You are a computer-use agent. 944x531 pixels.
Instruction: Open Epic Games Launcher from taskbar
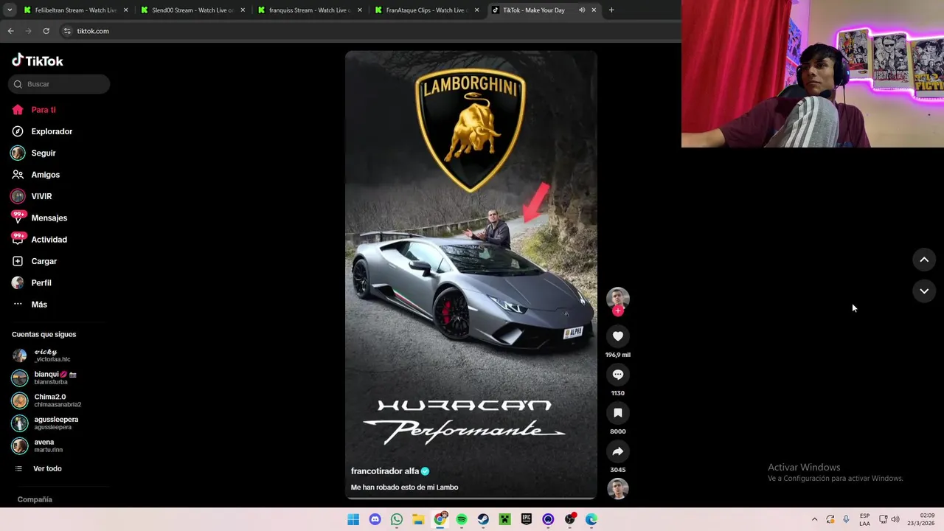[x=527, y=519]
